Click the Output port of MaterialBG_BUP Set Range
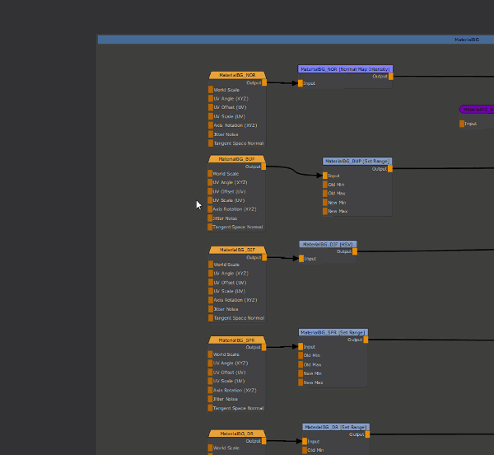 point(390,169)
